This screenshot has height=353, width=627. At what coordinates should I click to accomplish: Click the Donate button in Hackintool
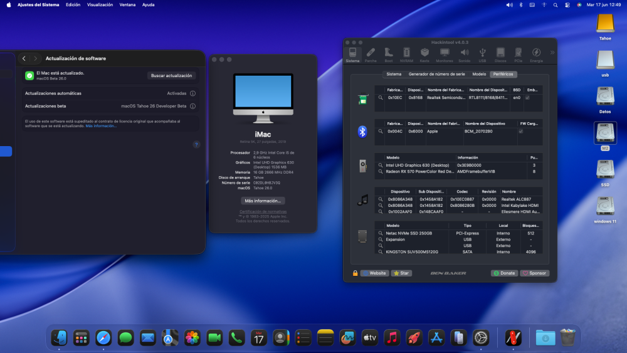point(504,273)
